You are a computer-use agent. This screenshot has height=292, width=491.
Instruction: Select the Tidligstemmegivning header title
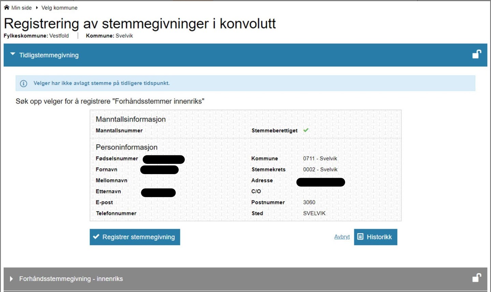coord(49,55)
